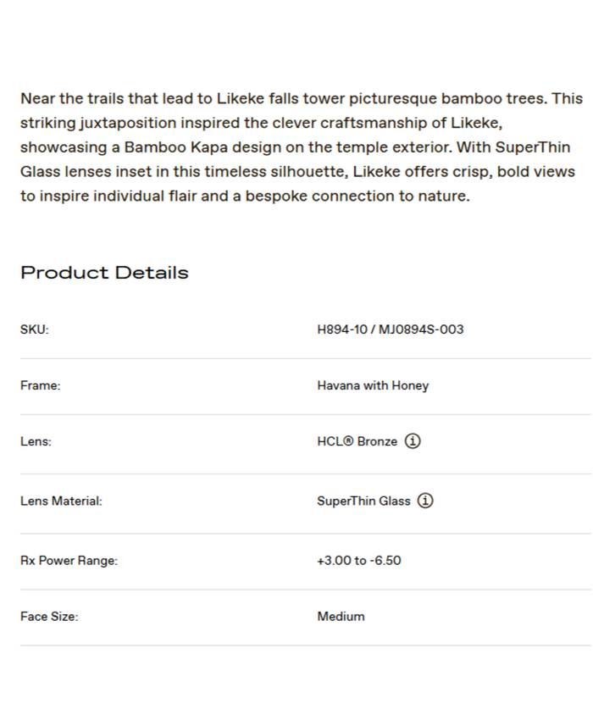This screenshot has width=593, height=720.
Task: Click the HCL® Bronze lens text
Action: tap(357, 441)
